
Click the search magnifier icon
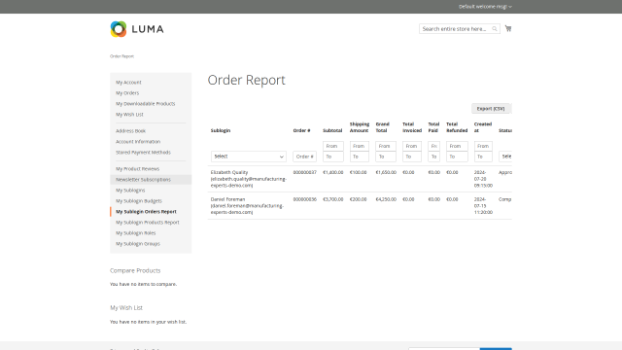click(495, 28)
